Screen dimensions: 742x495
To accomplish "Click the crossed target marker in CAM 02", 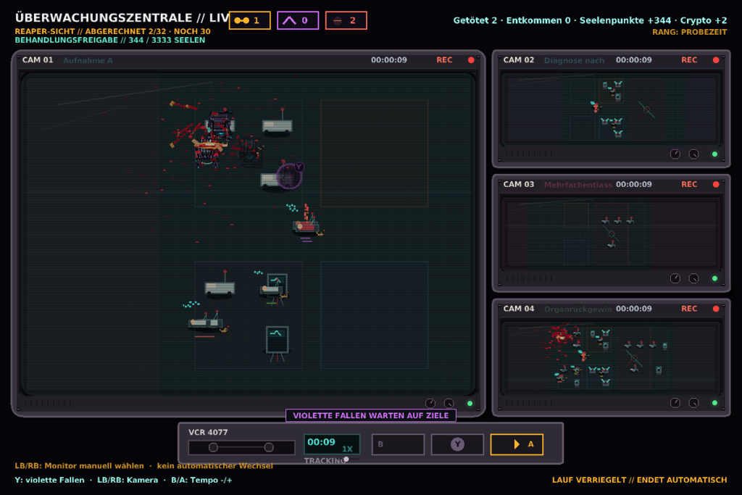I will (x=646, y=109).
